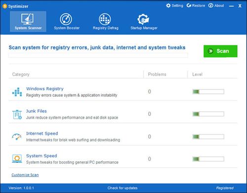The width and height of the screenshot is (247, 193).
Task: Click the Windows Registry level bar
Action: [208, 92]
